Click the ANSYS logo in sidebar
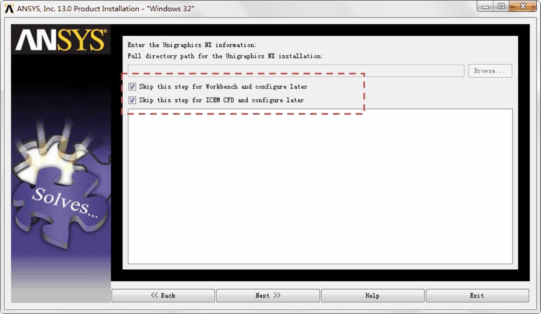The width and height of the screenshot is (541, 314). (61, 40)
